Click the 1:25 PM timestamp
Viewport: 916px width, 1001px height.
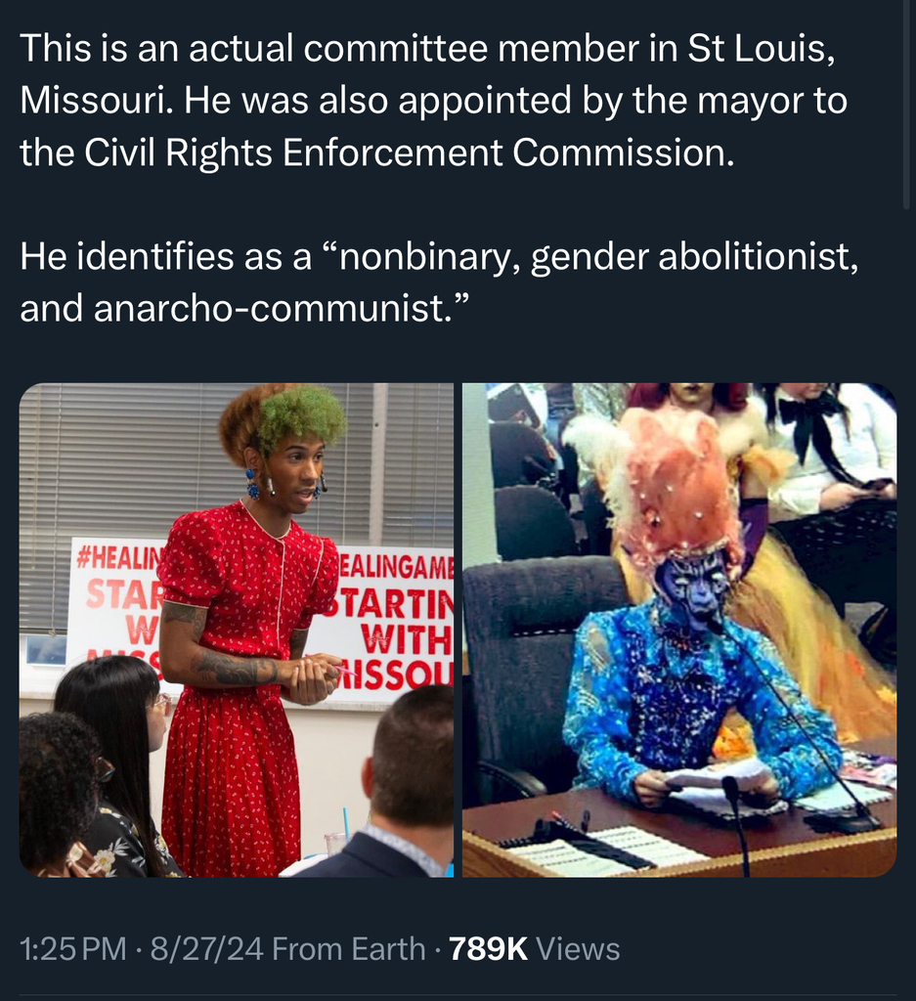pos(72,948)
